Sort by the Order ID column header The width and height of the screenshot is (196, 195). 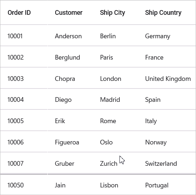pyautogui.click(x=24, y=13)
